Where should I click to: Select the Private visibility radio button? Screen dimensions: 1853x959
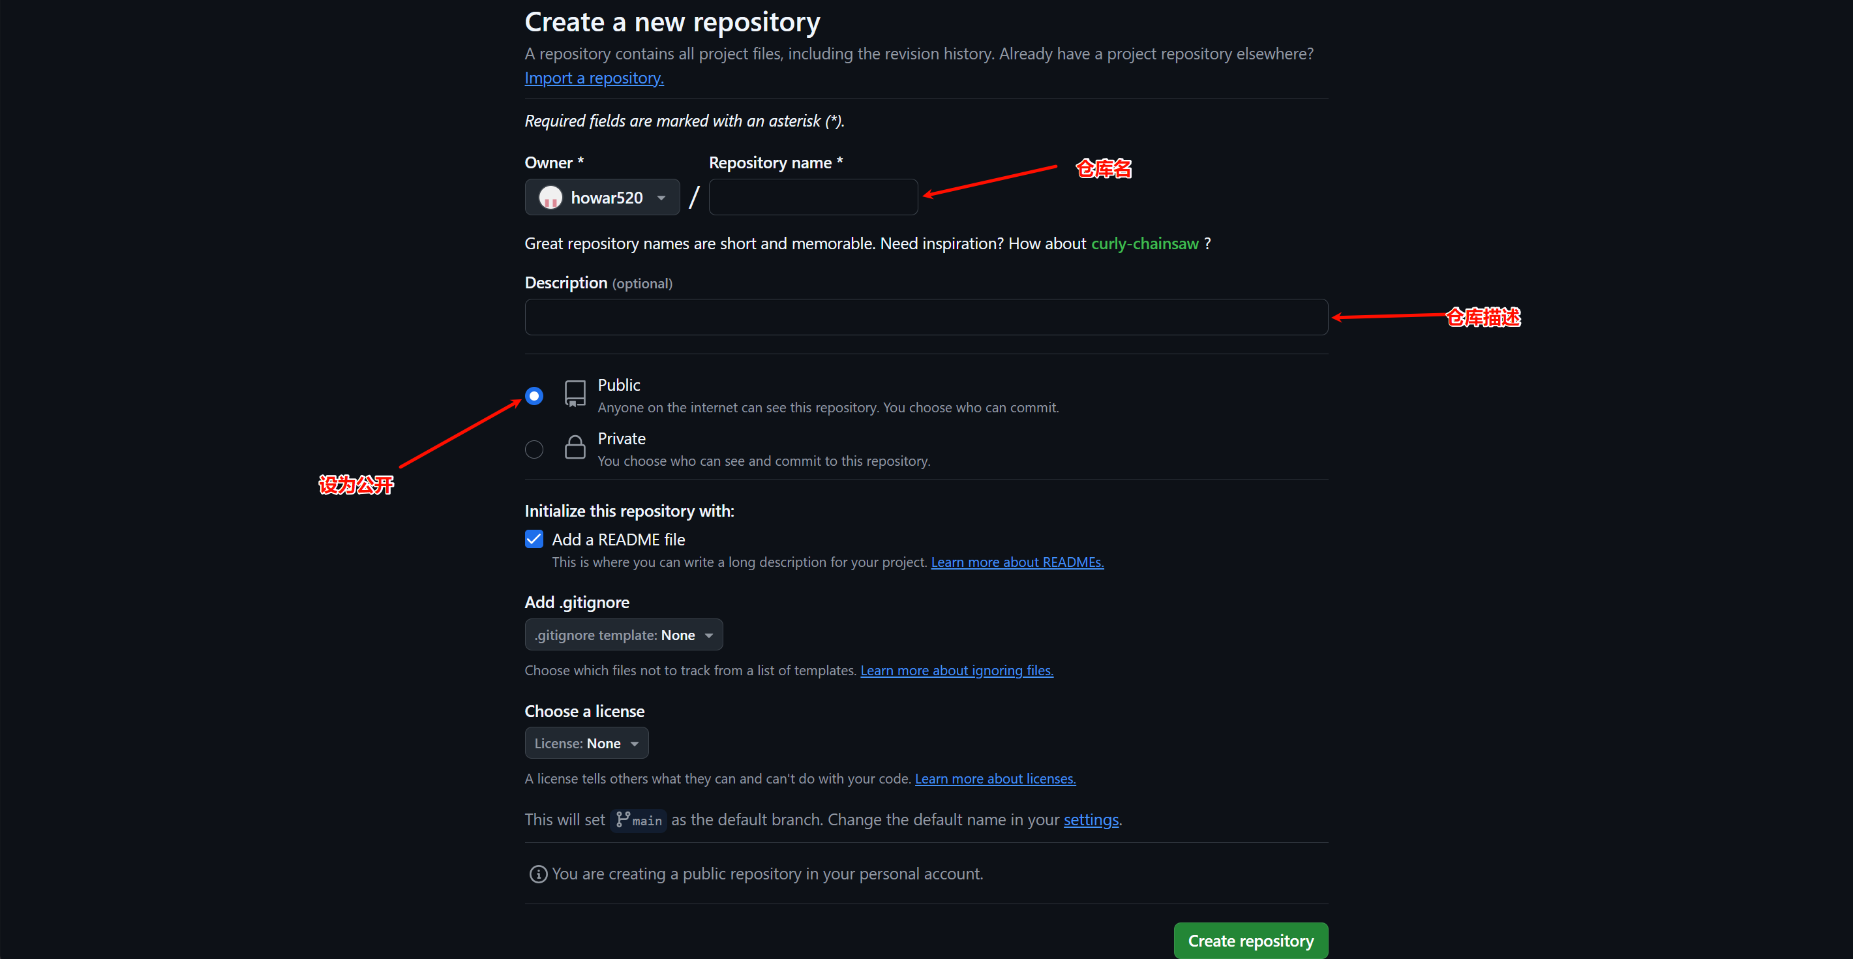click(x=534, y=449)
